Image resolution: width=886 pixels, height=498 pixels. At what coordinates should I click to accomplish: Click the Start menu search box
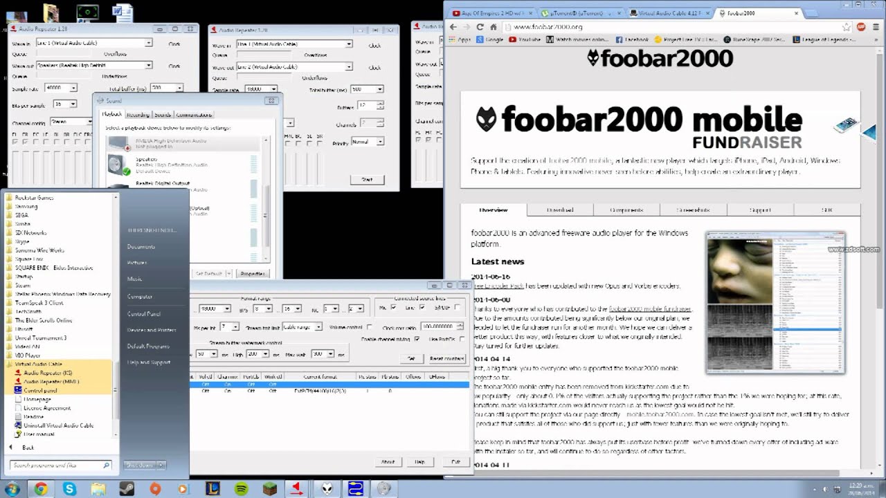(61, 465)
